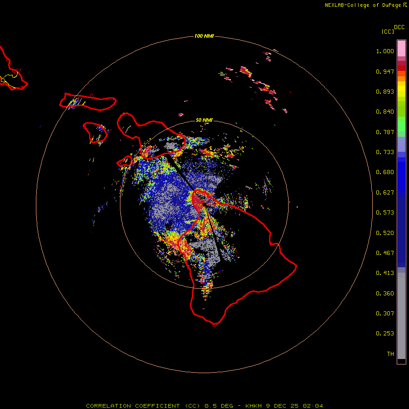
Task: Click the 0.733 color scale value
Action: (x=385, y=152)
